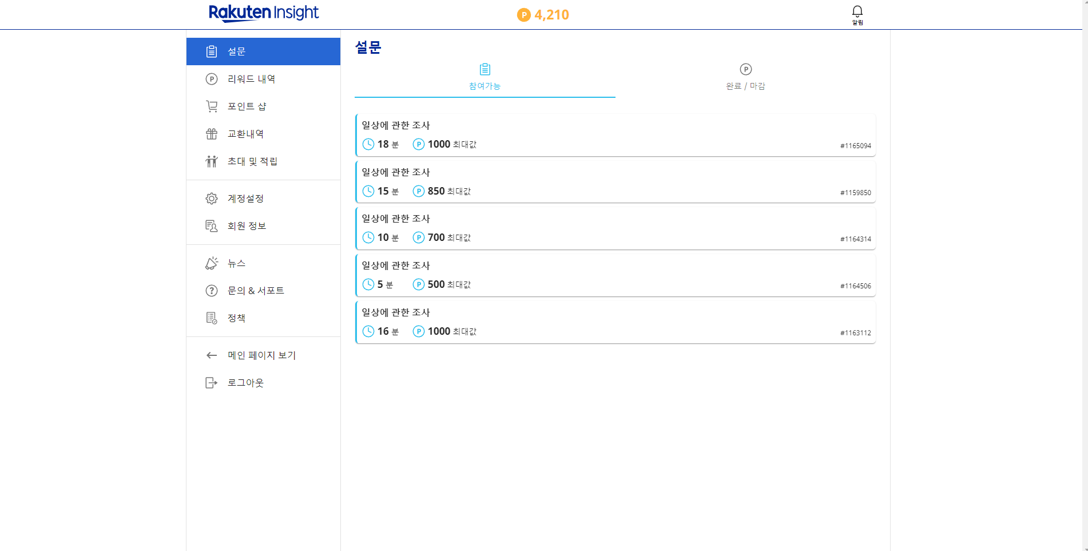Select 설문 in the sidebar menu

pyautogui.click(x=263, y=51)
